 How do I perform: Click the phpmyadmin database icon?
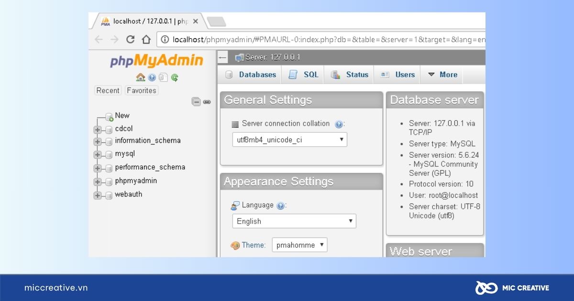[109, 182]
